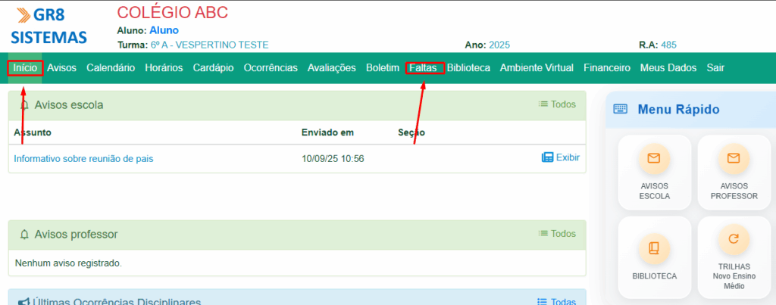This screenshot has height=305, width=776.
Task: Click the envelope icon for Avisos Professor
Action: pyautogui.click(x=733, y=159)
